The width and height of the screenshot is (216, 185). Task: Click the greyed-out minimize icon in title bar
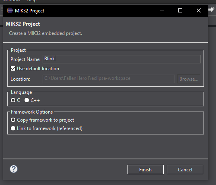click(x=162, y=10)
